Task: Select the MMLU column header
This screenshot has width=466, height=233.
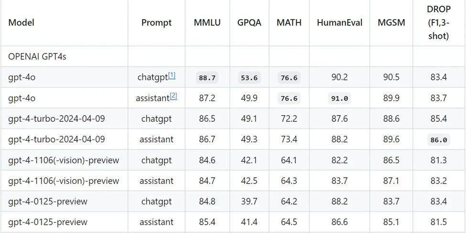Action: [x=207, y=22]
